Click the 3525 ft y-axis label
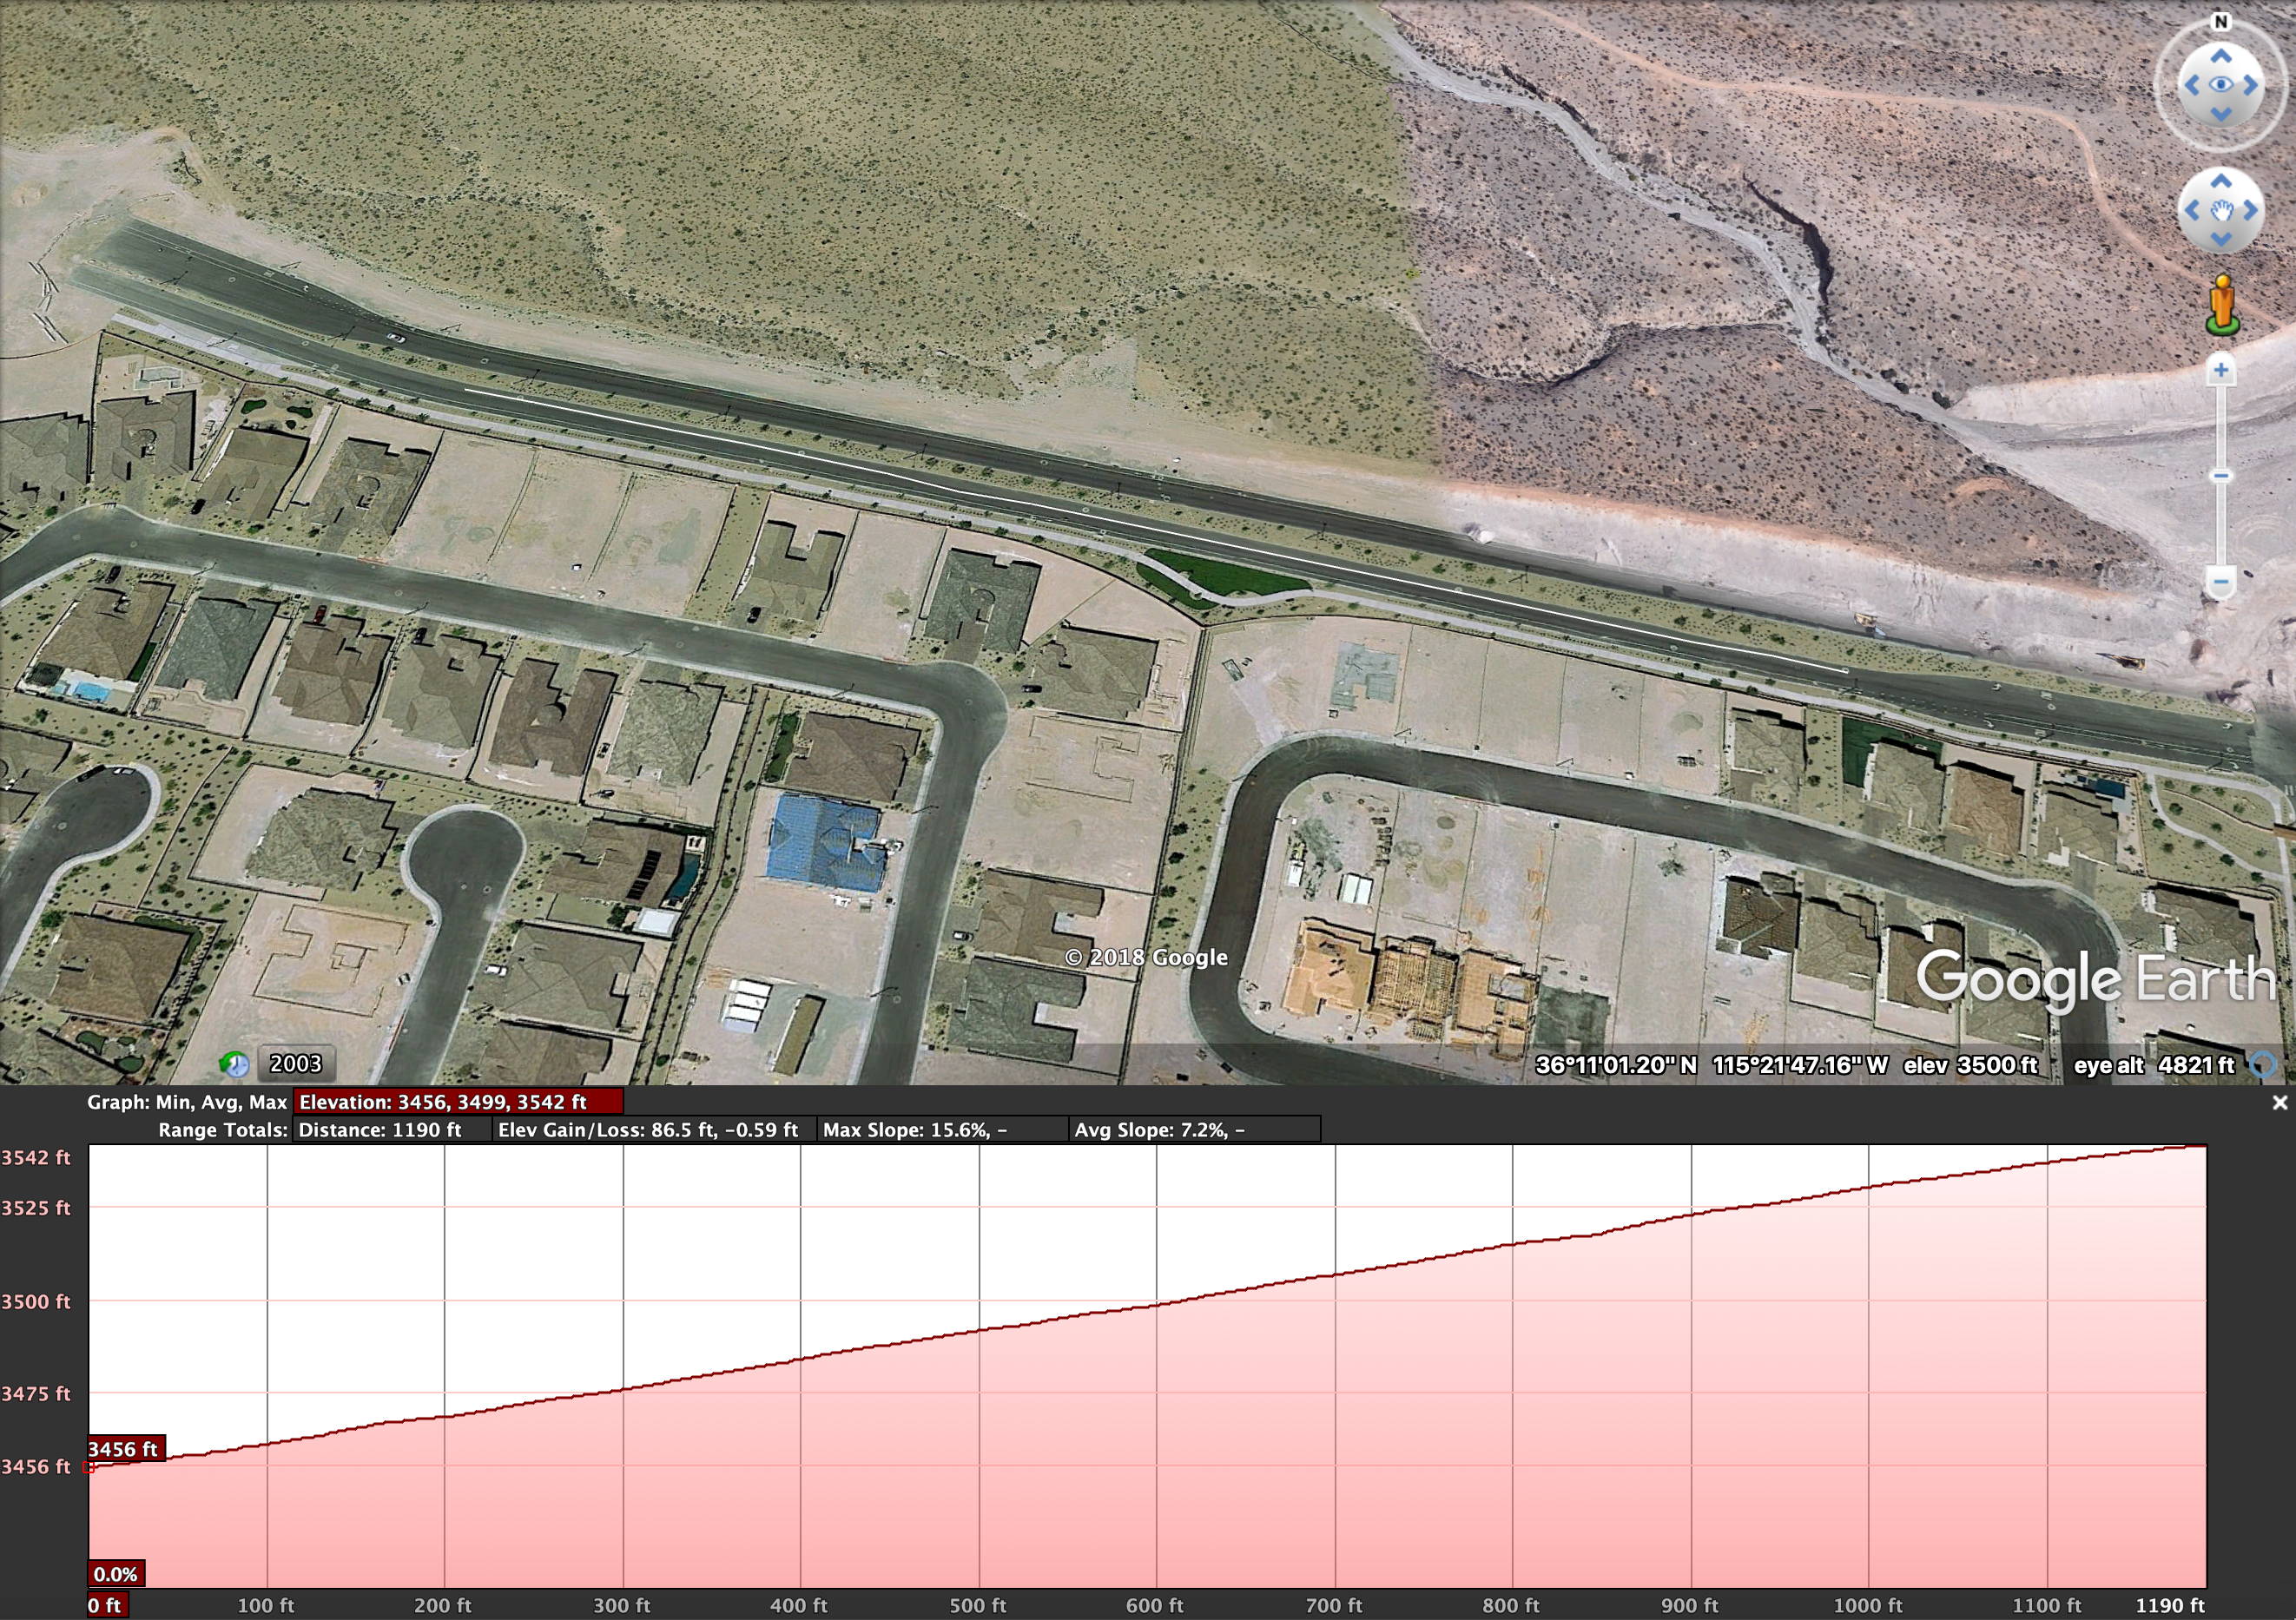This screenshot has width=2296, height=1620. [36, 1208]
